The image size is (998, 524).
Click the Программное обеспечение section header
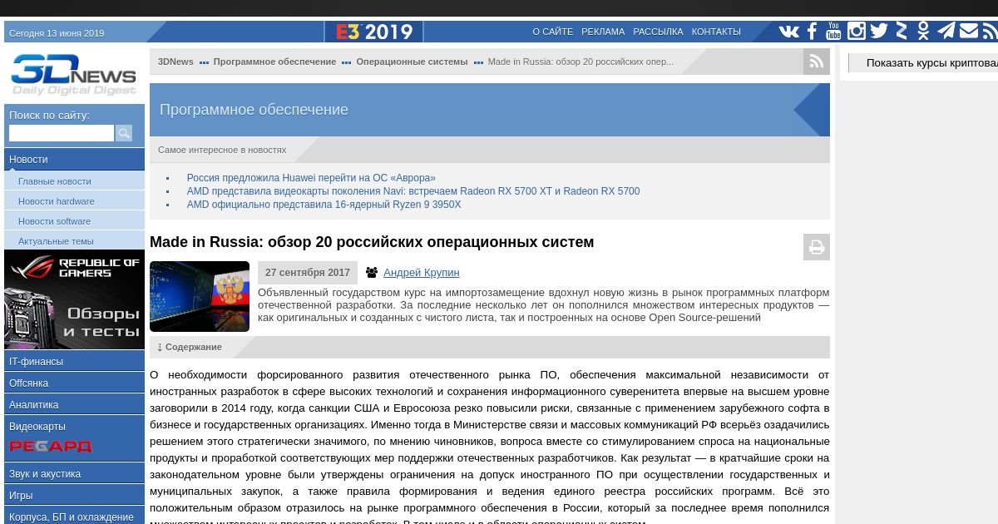tap(254, 110)
